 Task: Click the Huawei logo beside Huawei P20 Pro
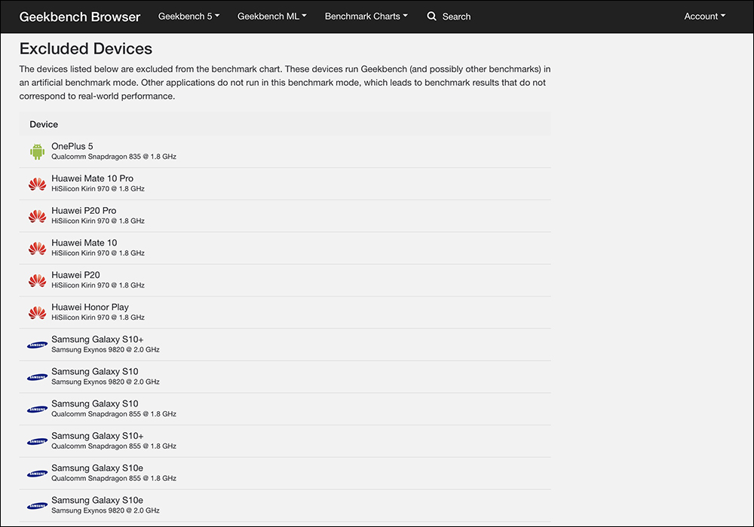(x=37, y=215)
